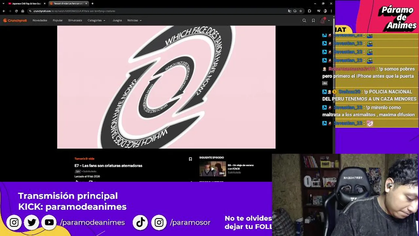The image size is (419, 236).
Task: Open the browser extensions icon
Action: pyautogui.click(x=309, y=11)
